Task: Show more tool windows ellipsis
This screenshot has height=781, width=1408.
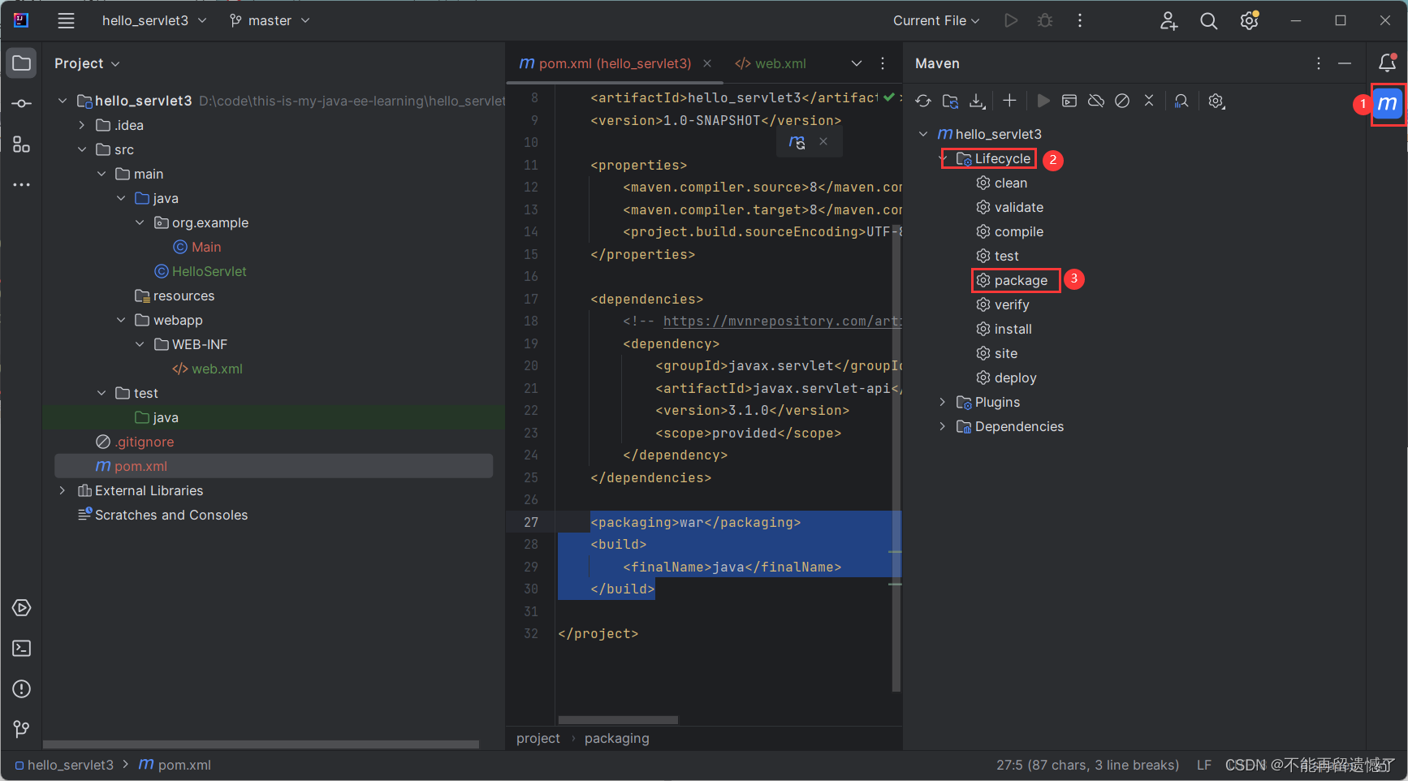Action: [x=22, y=185]
